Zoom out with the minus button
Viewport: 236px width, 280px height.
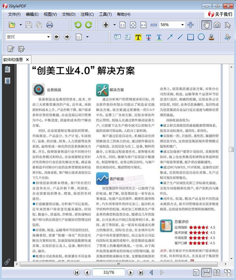154,25
